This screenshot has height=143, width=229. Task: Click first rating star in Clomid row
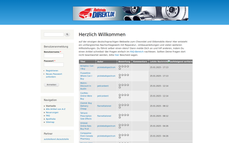pyautogui.click(x=120, y=105)
